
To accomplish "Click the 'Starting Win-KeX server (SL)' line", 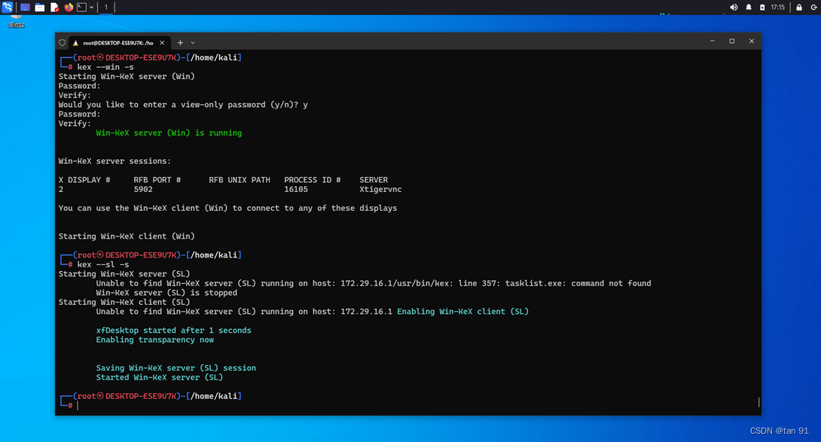I will click(124, 274).
